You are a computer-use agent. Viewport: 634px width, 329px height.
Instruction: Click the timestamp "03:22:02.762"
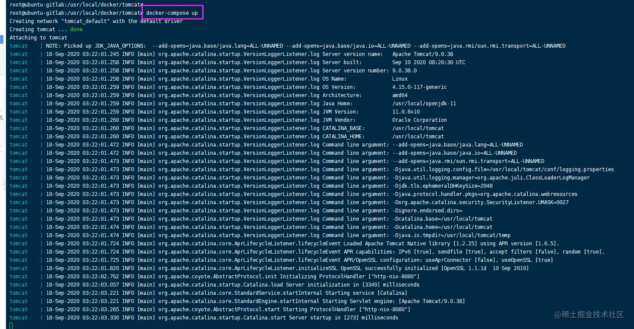tap(101, 277)
